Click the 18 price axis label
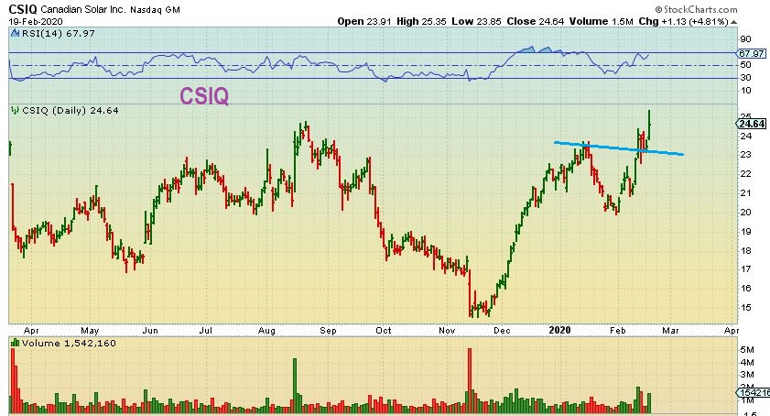Viewport: 770px width, 416px height. [x=745, y=251]
